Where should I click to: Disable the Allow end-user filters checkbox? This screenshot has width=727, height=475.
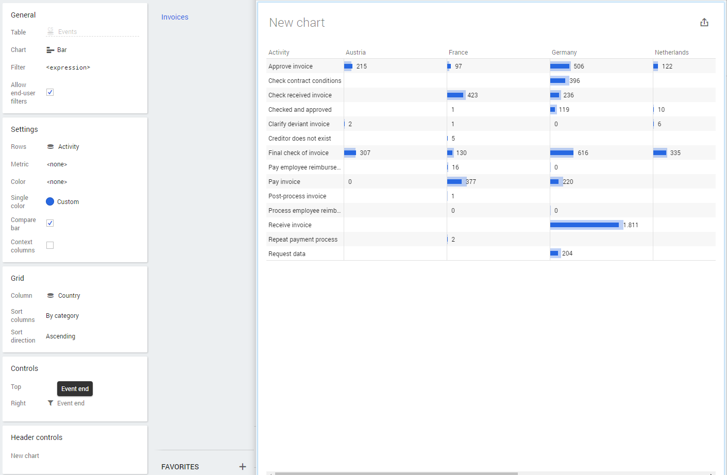50,92
